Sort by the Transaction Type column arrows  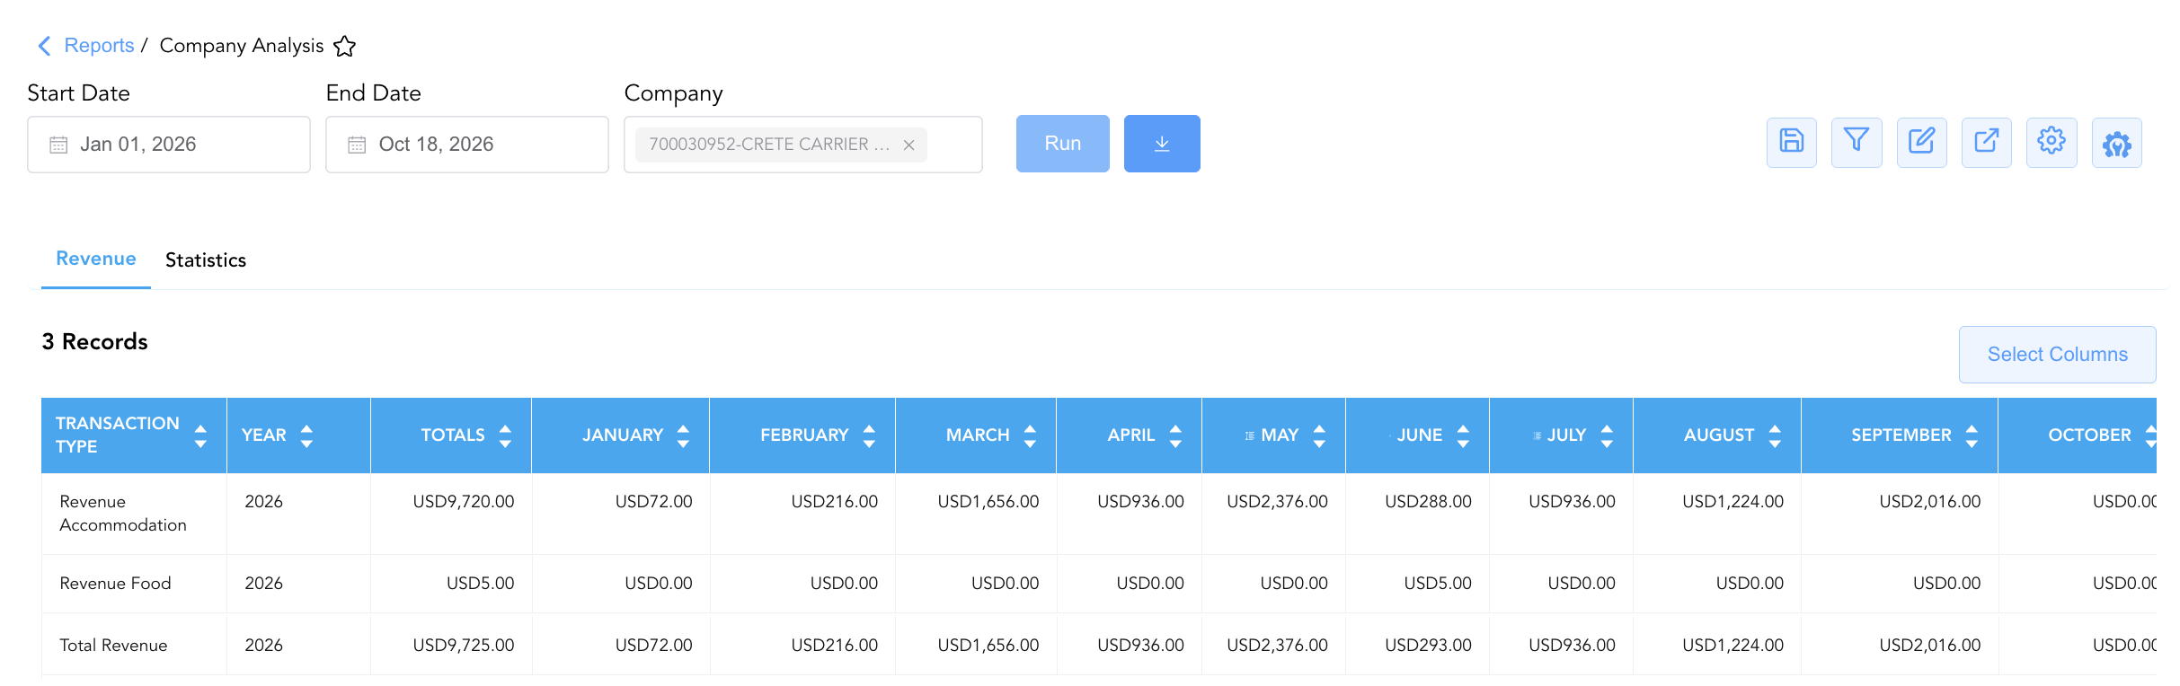click(x=200, y=435)
